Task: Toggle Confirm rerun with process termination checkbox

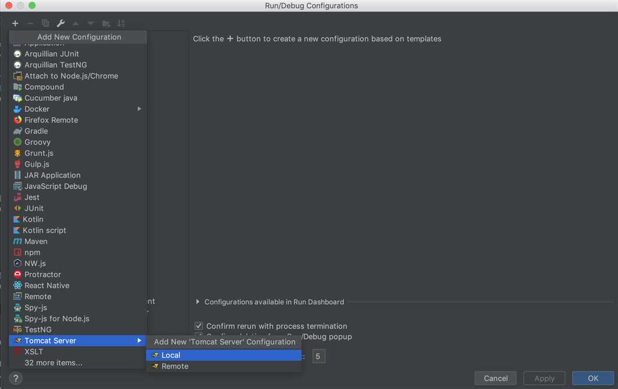Action: tap(199, 326)
